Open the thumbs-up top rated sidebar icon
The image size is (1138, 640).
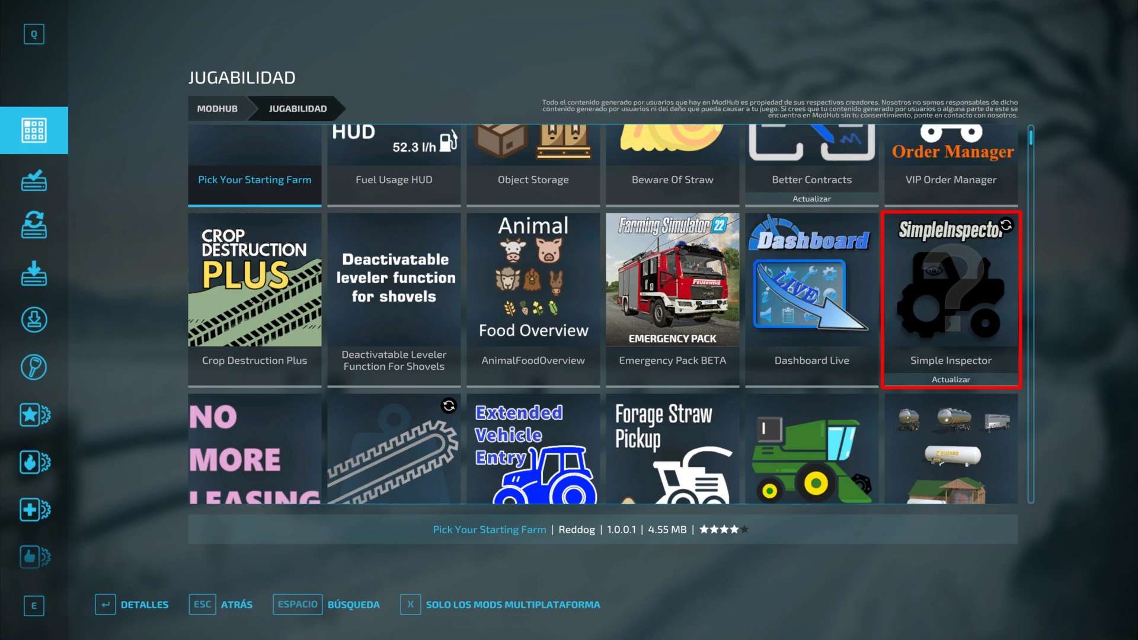(x=34, y=557)
